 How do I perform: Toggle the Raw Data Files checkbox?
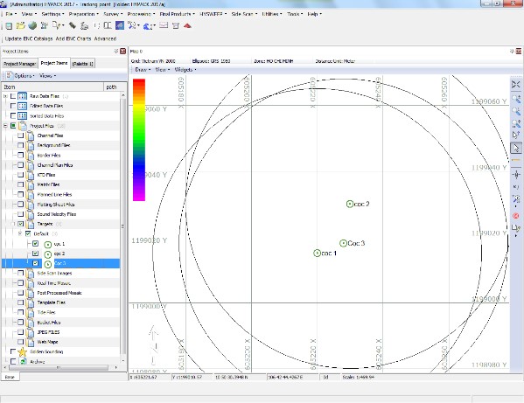click(13, 96)
